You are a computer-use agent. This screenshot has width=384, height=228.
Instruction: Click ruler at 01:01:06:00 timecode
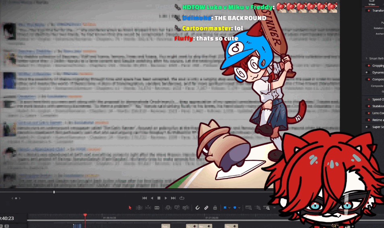[212, 218]
